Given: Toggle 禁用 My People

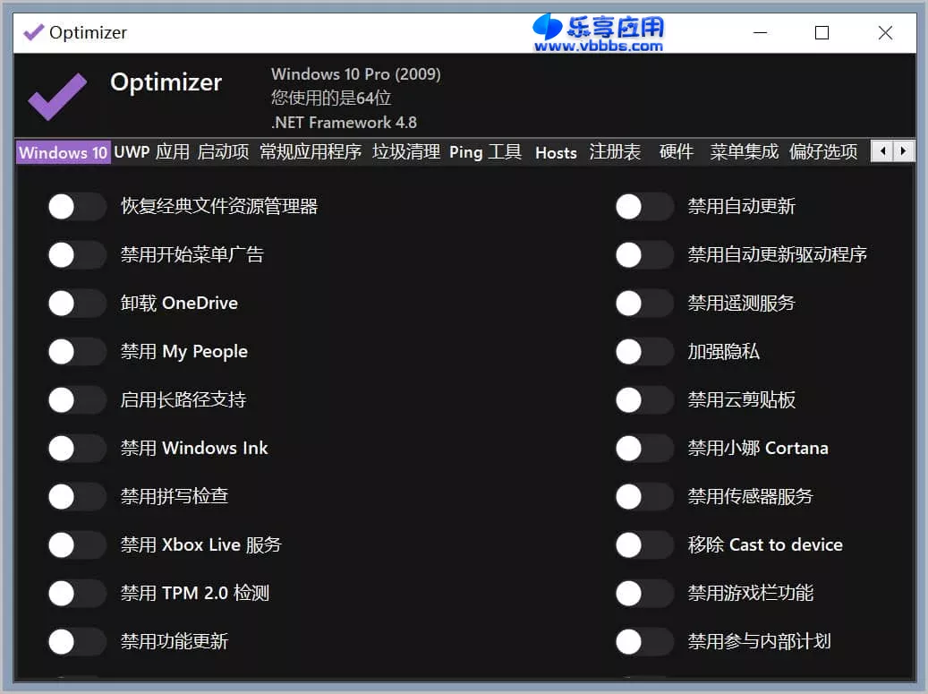Looking at the screenshot, I should click(77, 351).
